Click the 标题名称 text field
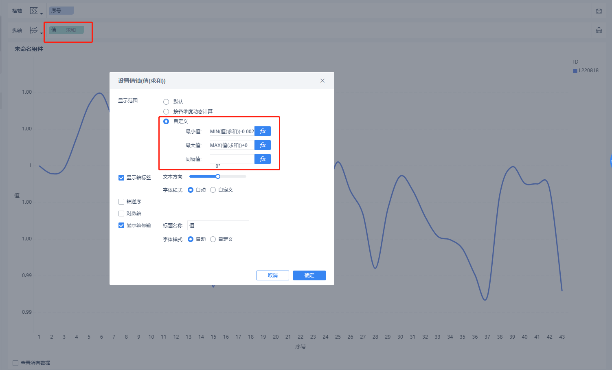The height and width of the screenshot is (370, 612). pyautogui.click(x=218, y=225)
